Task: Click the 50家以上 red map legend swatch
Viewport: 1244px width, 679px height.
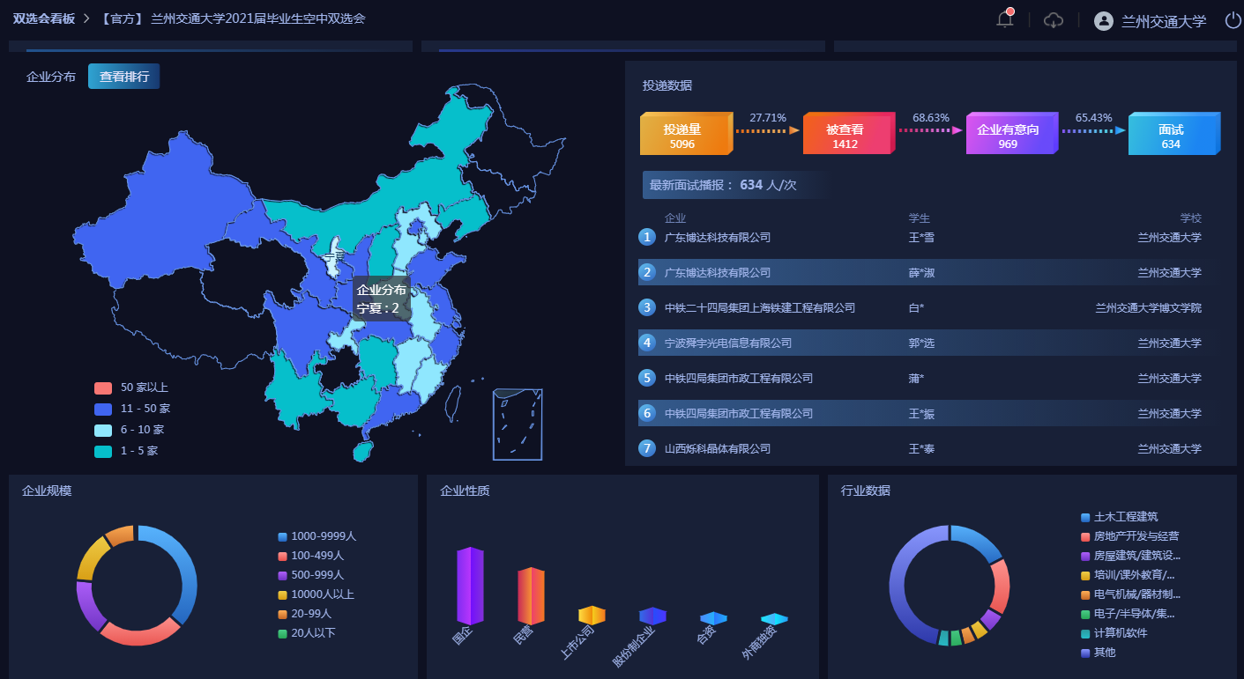Action: [x=103, y=387]
